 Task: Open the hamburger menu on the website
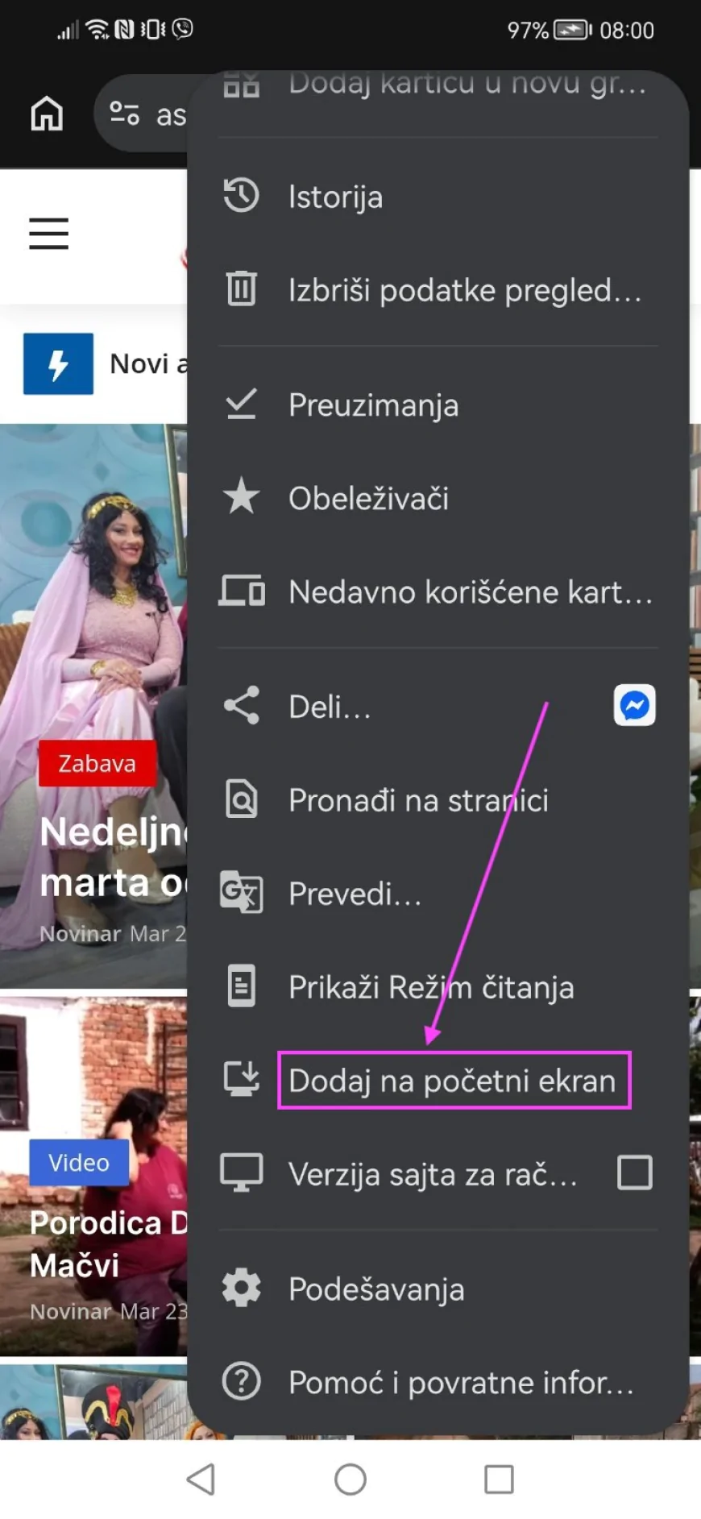coord(48,234)
